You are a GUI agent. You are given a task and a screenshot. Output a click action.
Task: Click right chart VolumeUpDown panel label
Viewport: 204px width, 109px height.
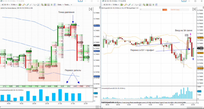pyautogui.click(x=113, y=88)
